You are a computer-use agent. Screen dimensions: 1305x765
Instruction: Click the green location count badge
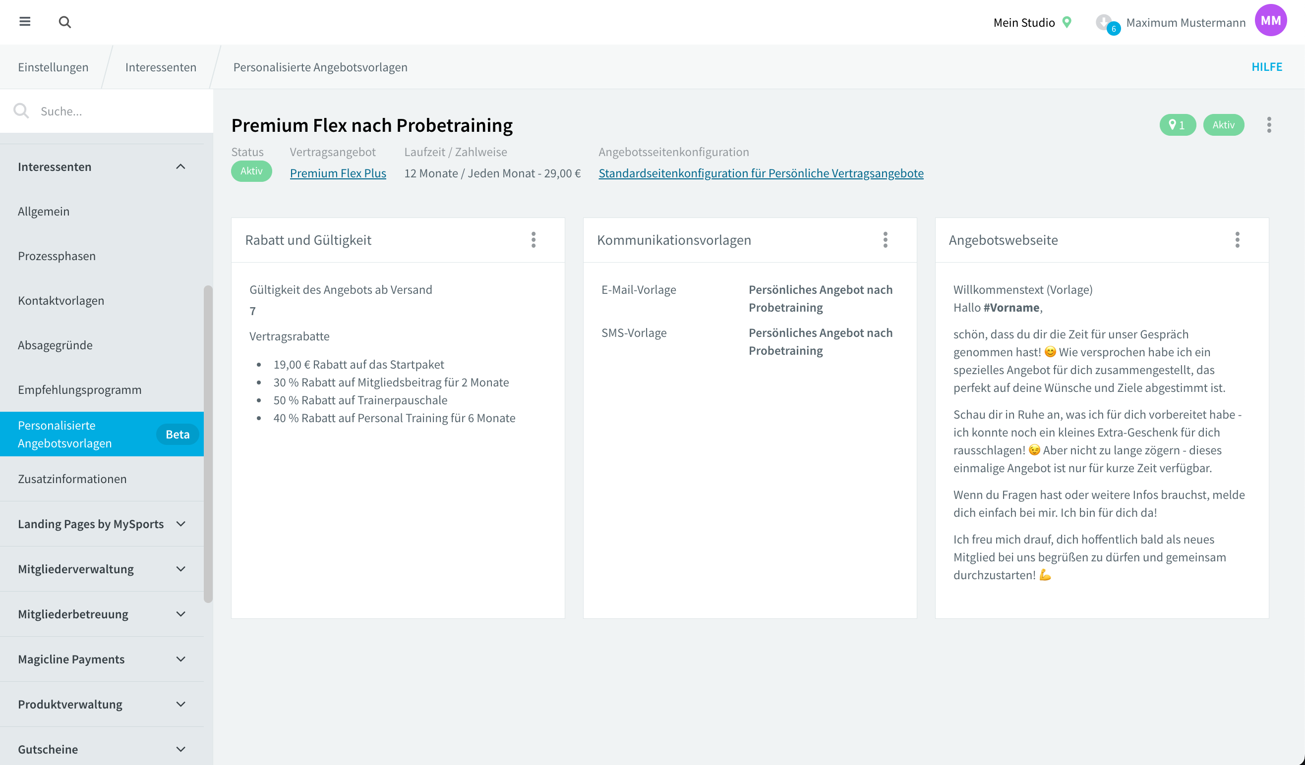1177,125
